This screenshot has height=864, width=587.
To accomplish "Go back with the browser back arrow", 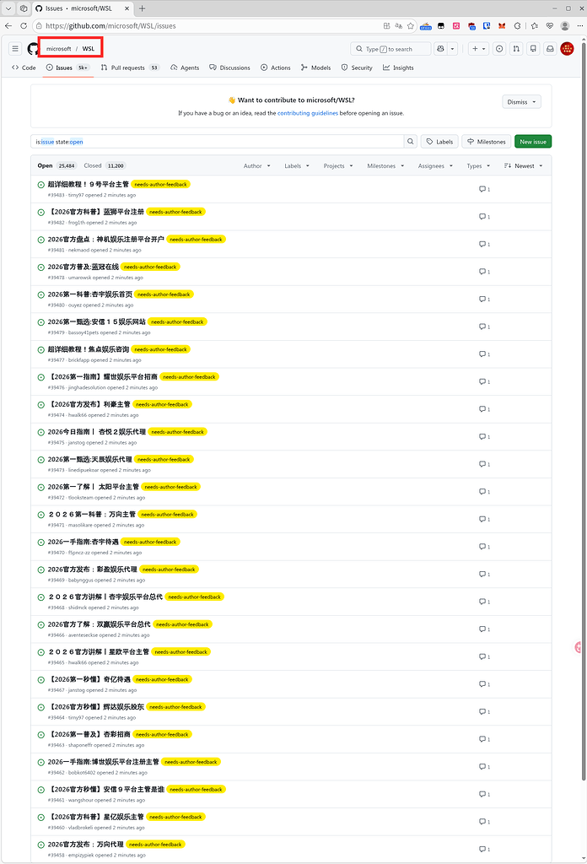I will pos(8,25).
